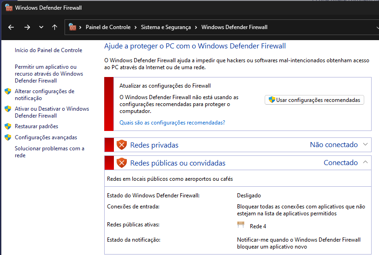Open Configurações avançadas link
This screenshot has height=255, width=379.
[x=46, y=137]
